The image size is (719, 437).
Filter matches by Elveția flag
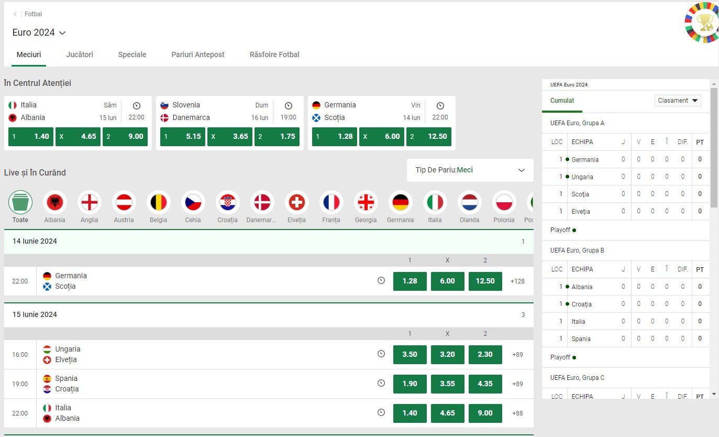pyautogui.click(x=297, y=202)
